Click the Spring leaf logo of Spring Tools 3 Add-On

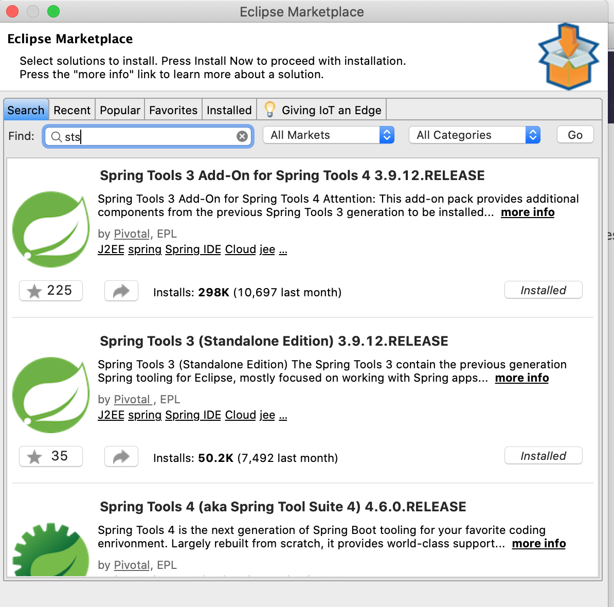[50, 229]
